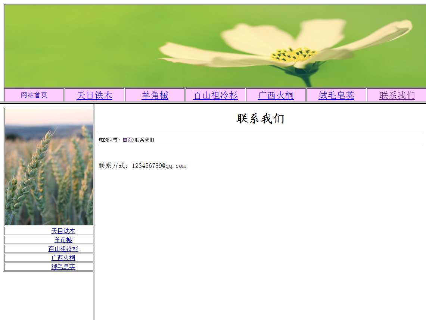
Task: Open 天目铁木 link in left sidebar list
Action: tap(63, 231)
